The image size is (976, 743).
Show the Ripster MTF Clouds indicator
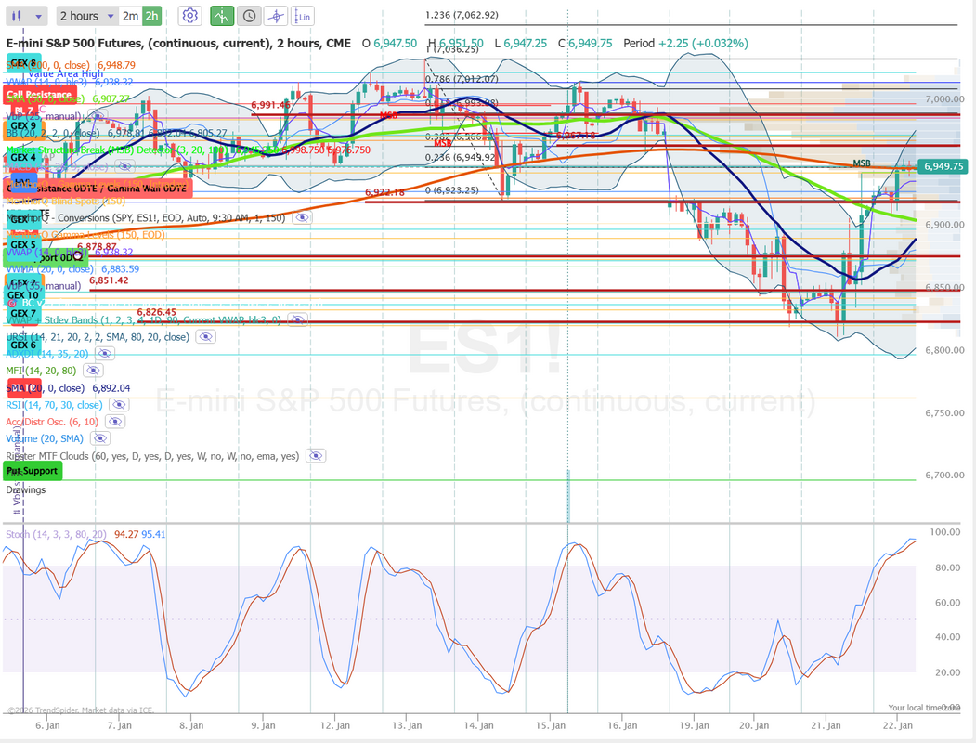point(316,456)
